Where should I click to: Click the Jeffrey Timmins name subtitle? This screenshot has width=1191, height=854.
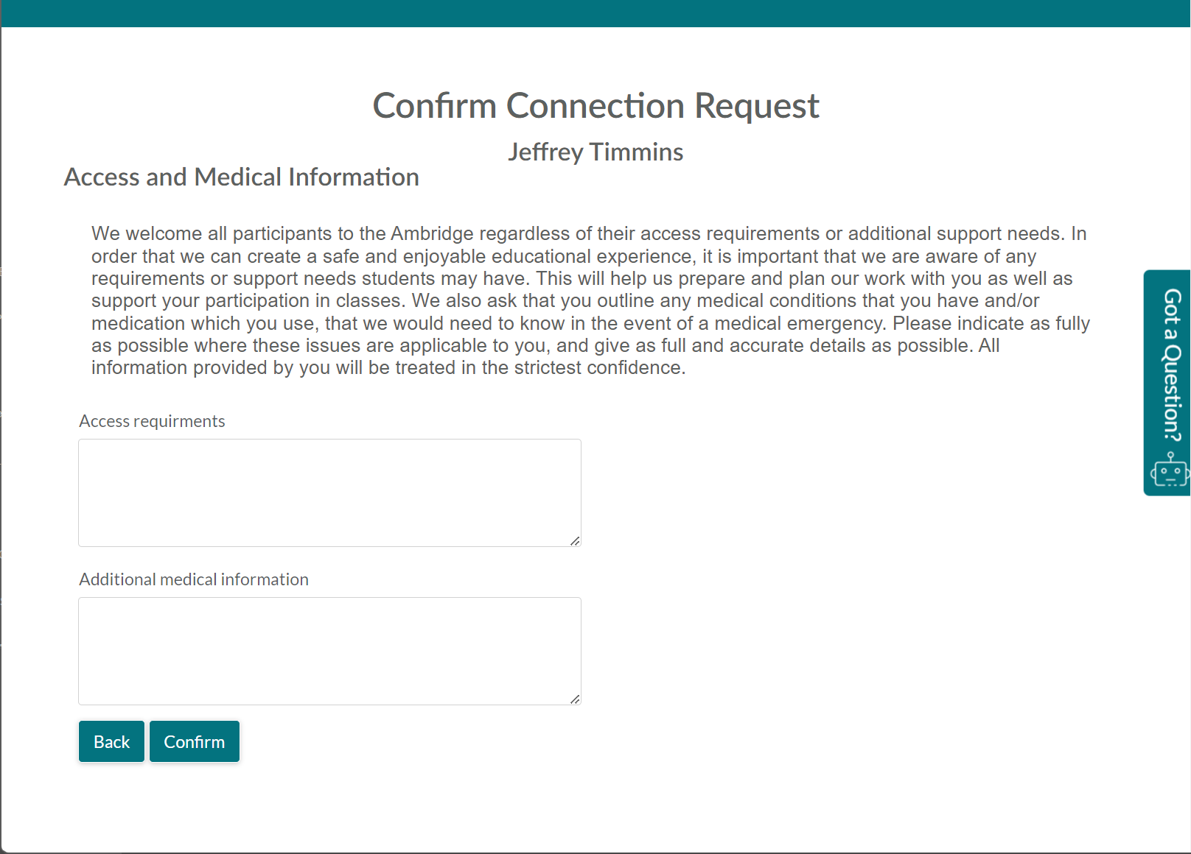click(x=595, y=152)
